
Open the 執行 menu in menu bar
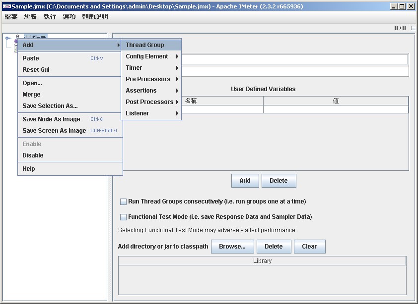50,17
